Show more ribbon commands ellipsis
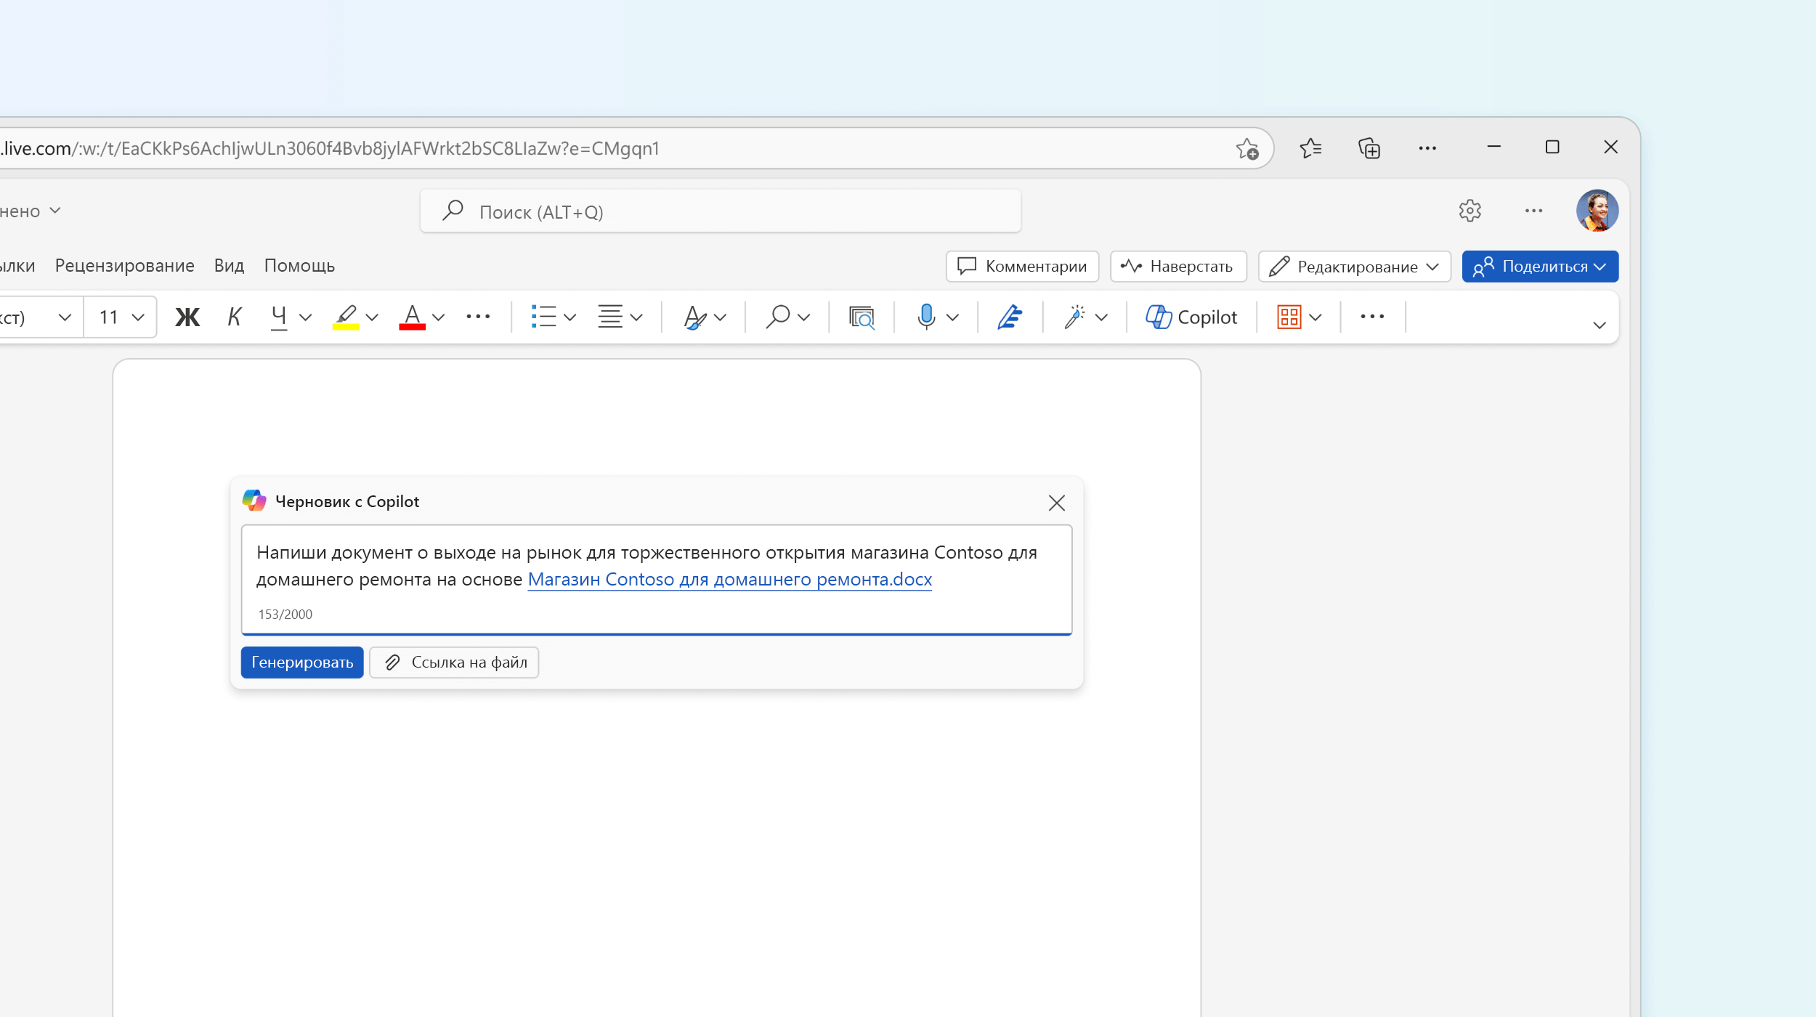1816x1017 pixels. click(1372, 317)
